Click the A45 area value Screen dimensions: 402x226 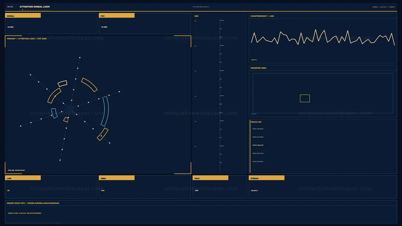(x=103, y=190)
